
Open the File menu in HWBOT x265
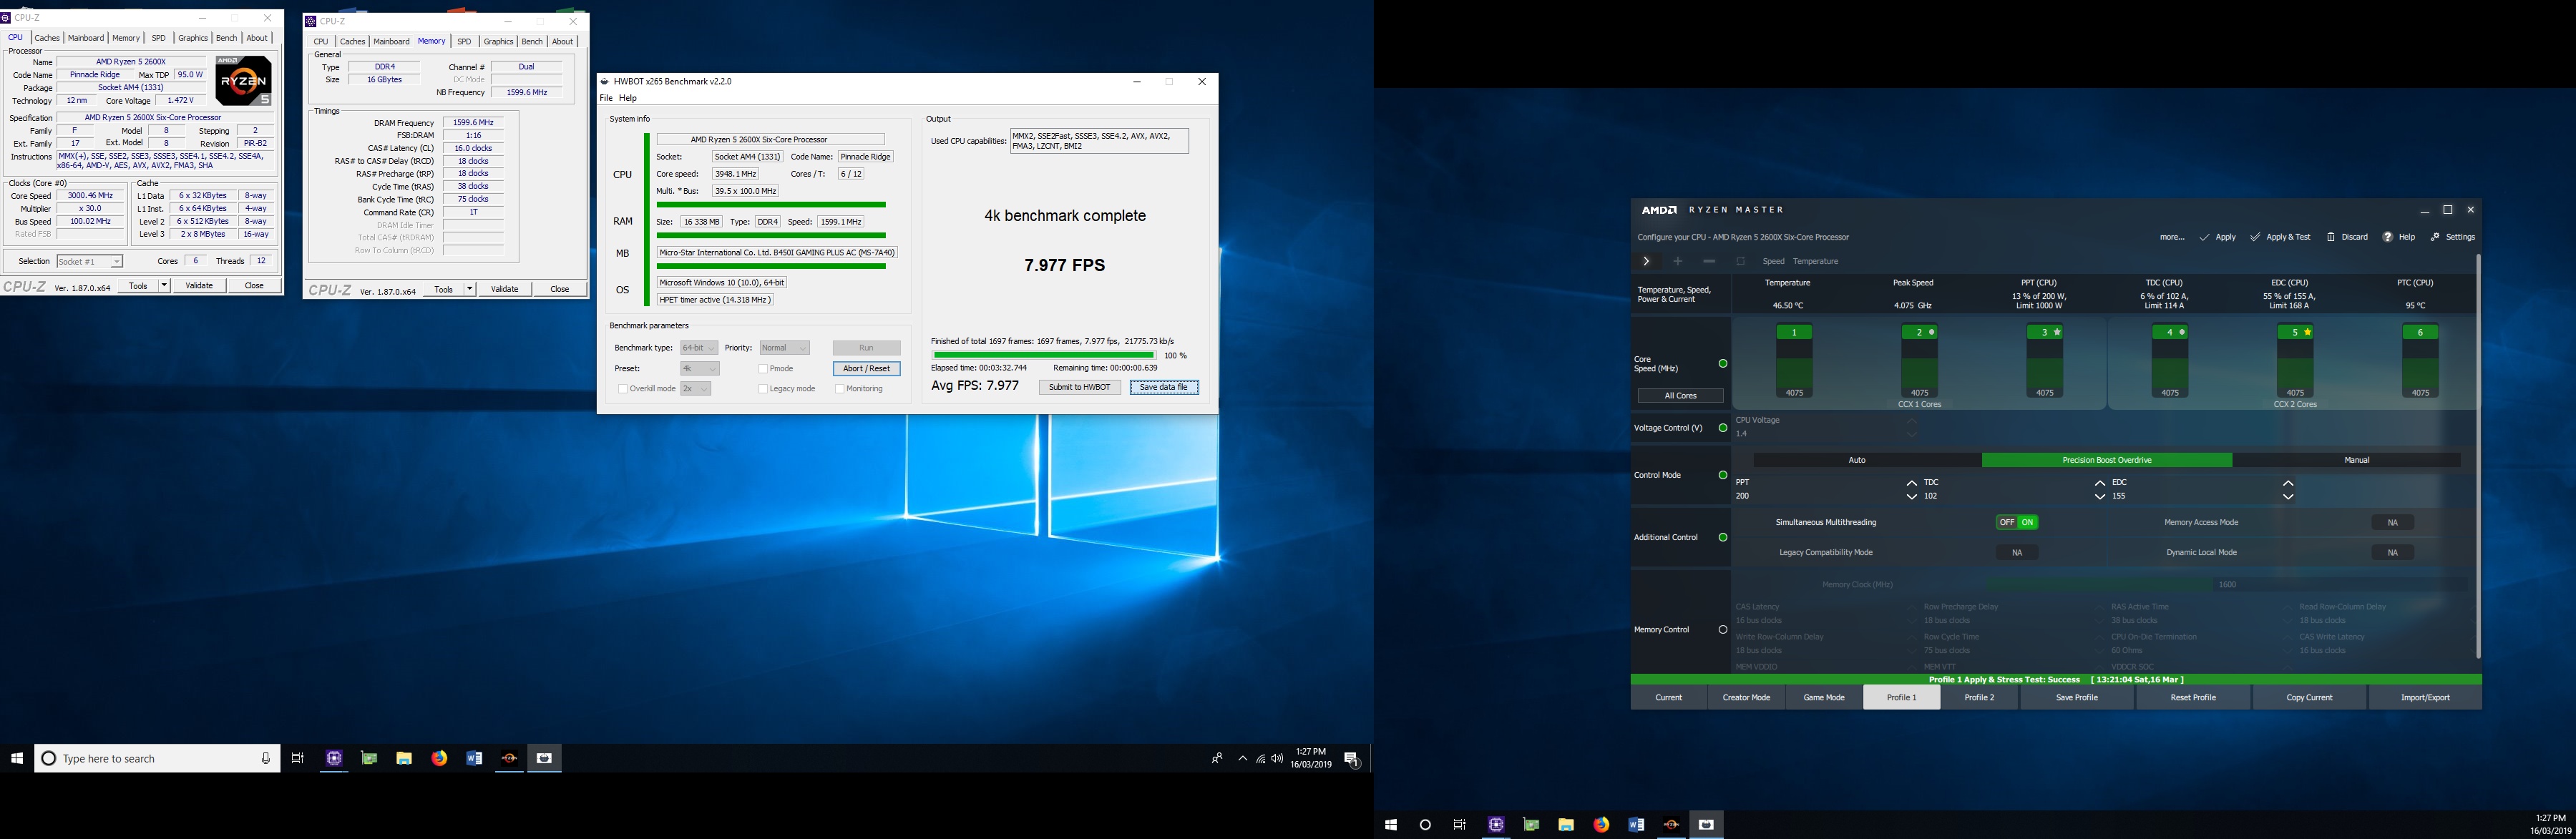(x=606, y=98)
